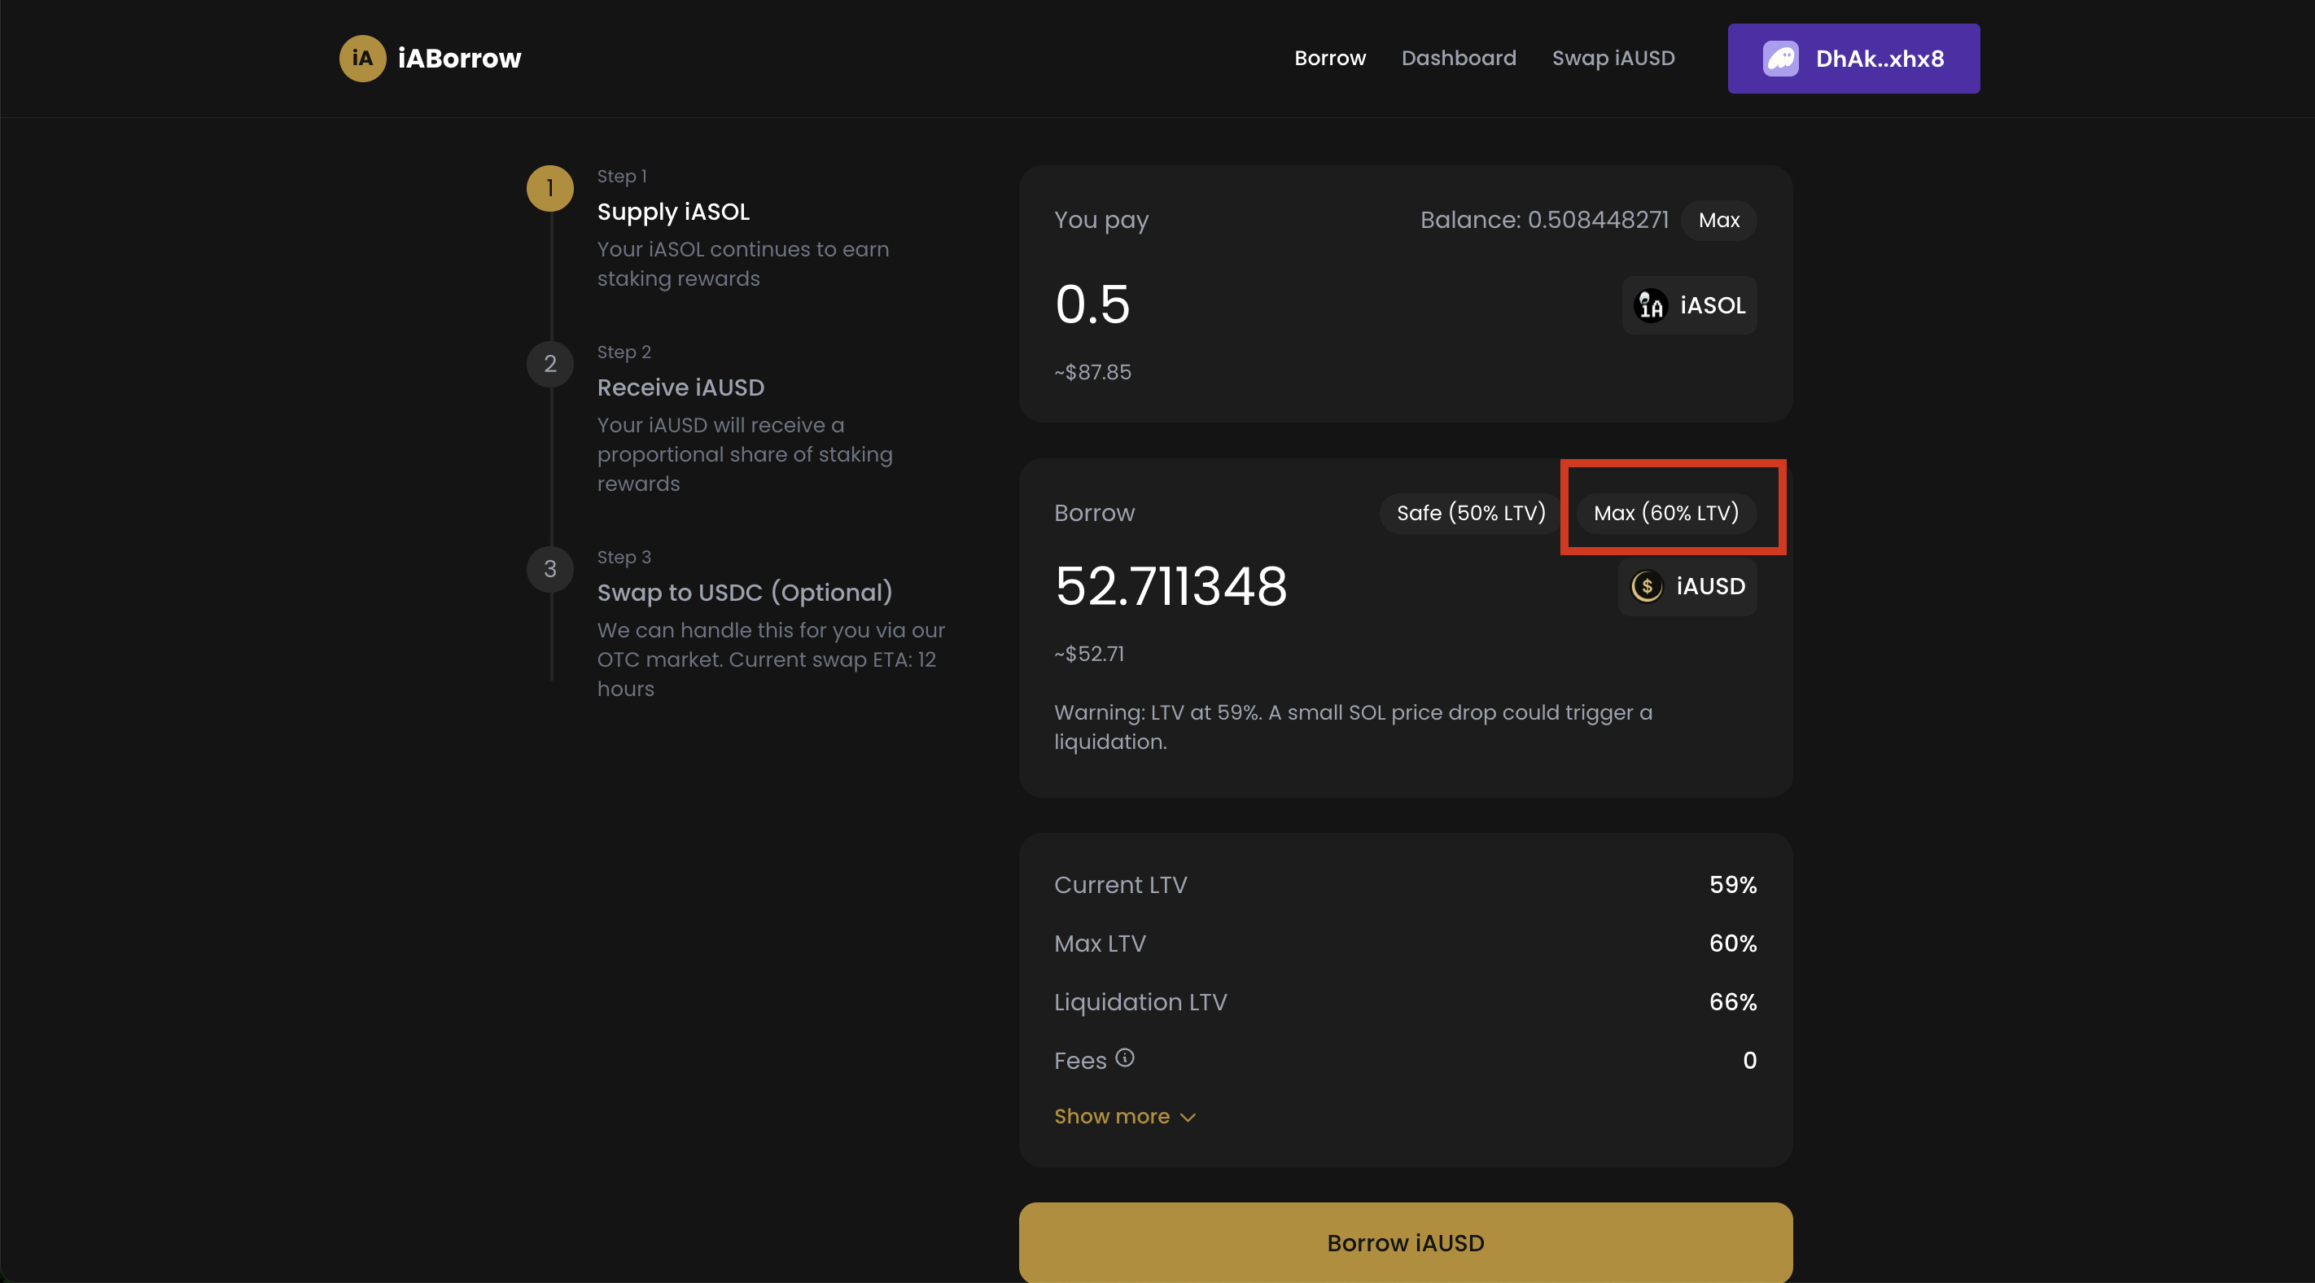Expand details with Show more
Image resolution: width=2315 pixels, height=1283 pixels.
click(1123, 1116)
